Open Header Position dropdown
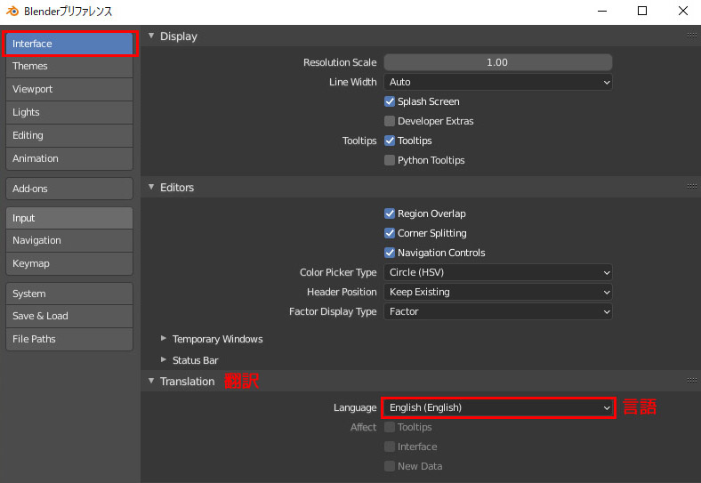Viewport: 701px width, 483px height. (497, 292)
